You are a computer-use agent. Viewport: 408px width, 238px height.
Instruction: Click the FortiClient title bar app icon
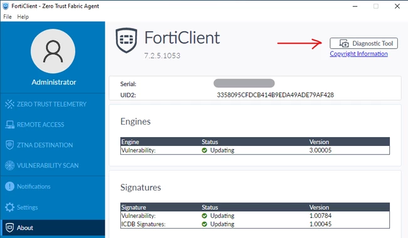6,6
